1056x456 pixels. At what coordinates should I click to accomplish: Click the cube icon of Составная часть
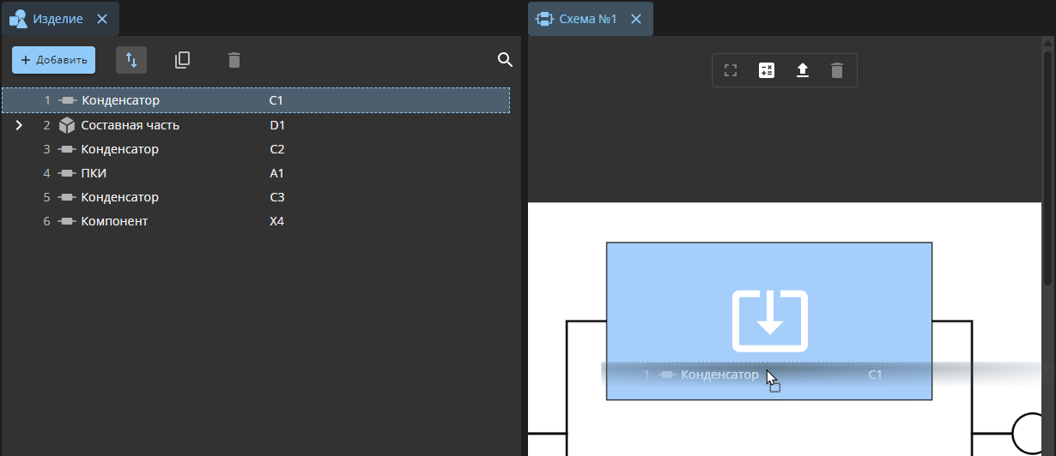[67, 125]
